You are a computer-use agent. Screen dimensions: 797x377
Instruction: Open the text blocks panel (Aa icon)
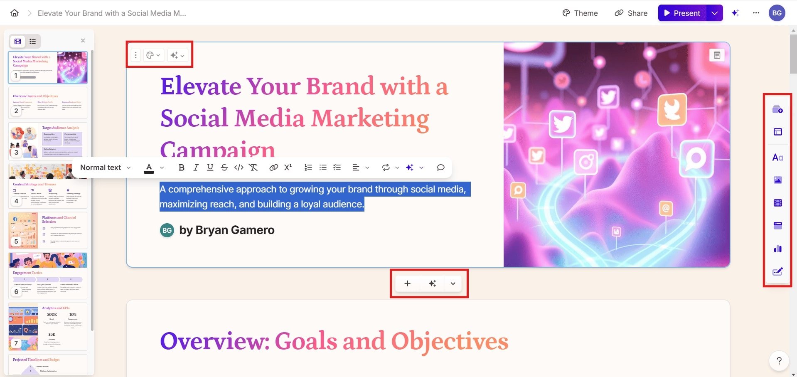(x=777, y=157)
